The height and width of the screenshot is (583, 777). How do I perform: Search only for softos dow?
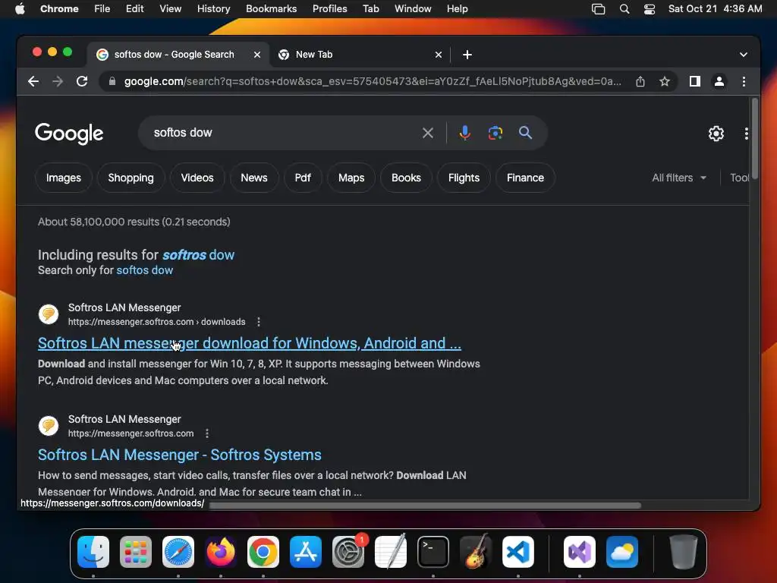(x=144, y=270)
